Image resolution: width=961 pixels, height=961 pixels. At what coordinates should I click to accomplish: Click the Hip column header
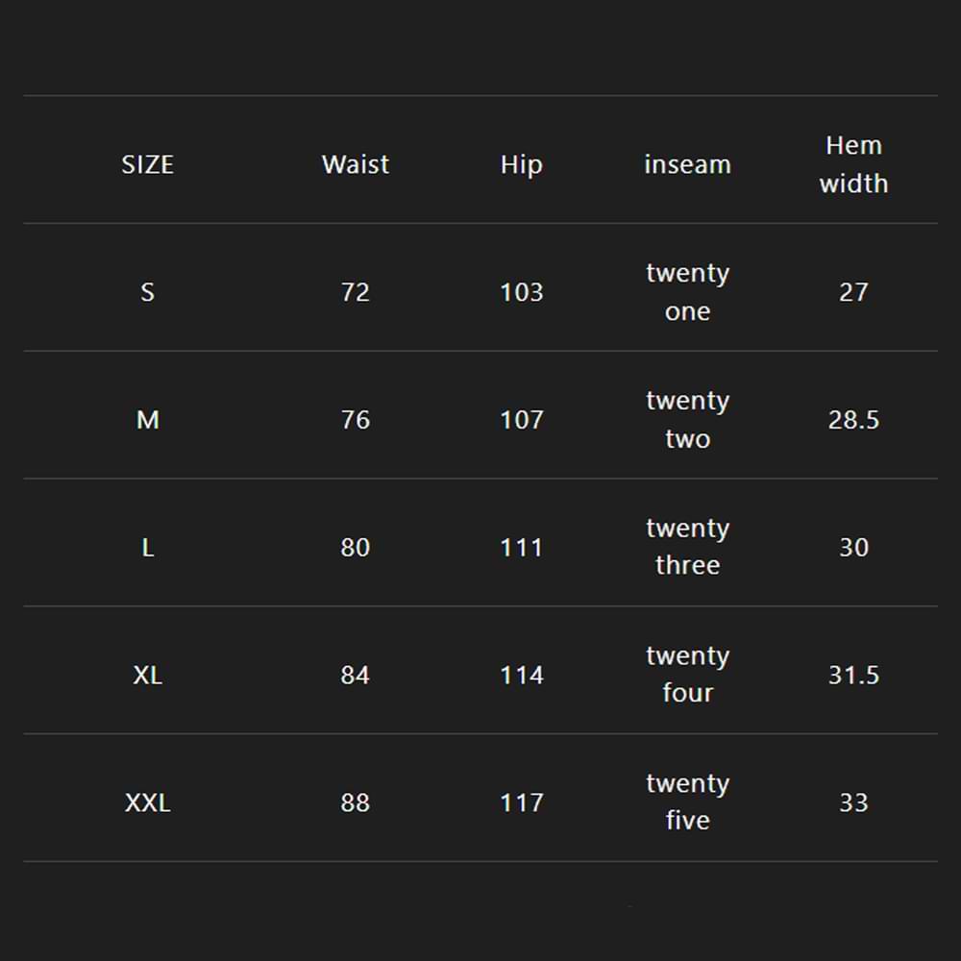point(521,164)
